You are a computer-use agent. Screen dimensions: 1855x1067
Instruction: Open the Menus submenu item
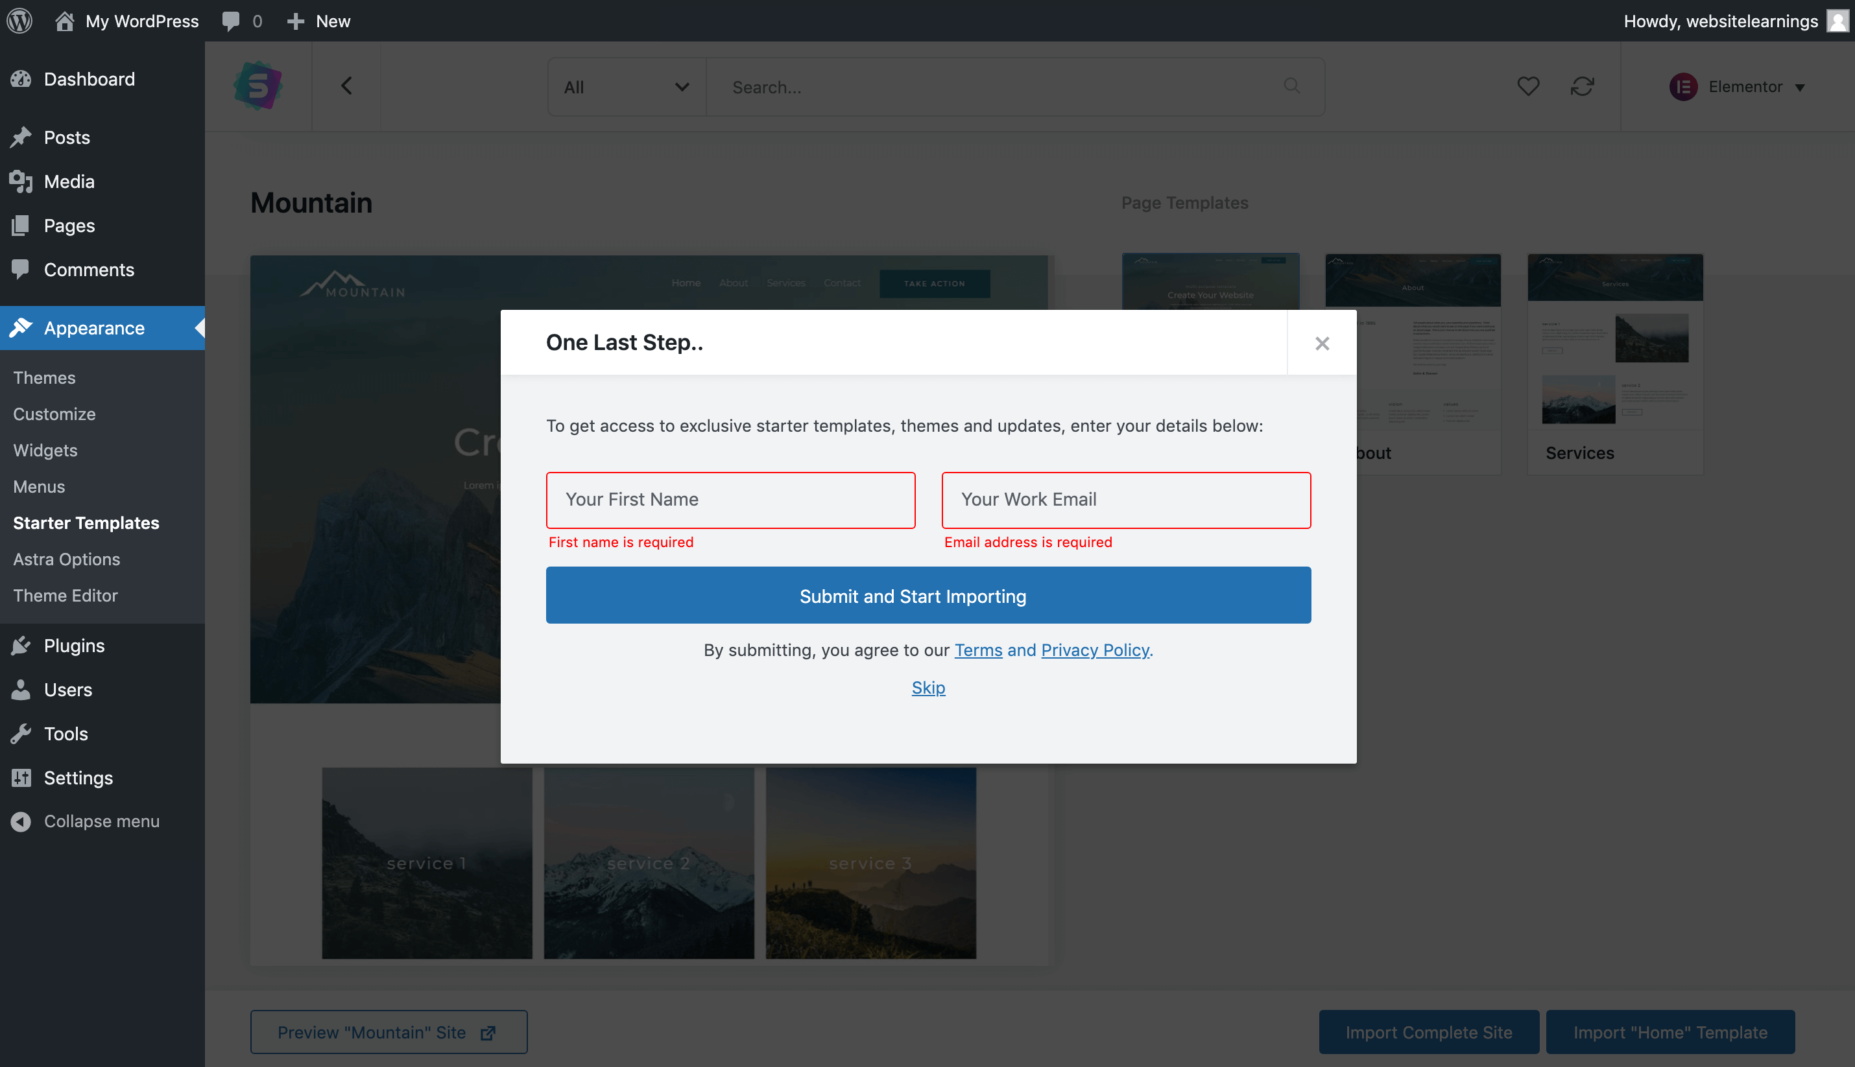[39, 487]
